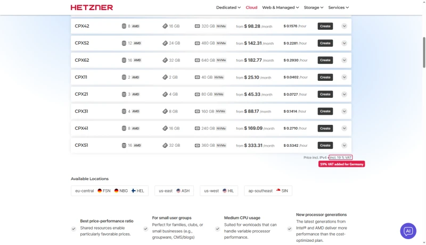Click the US flag next to HIL
The width and height of the screenshot is (426, 245).
click(x=224, y=191)
